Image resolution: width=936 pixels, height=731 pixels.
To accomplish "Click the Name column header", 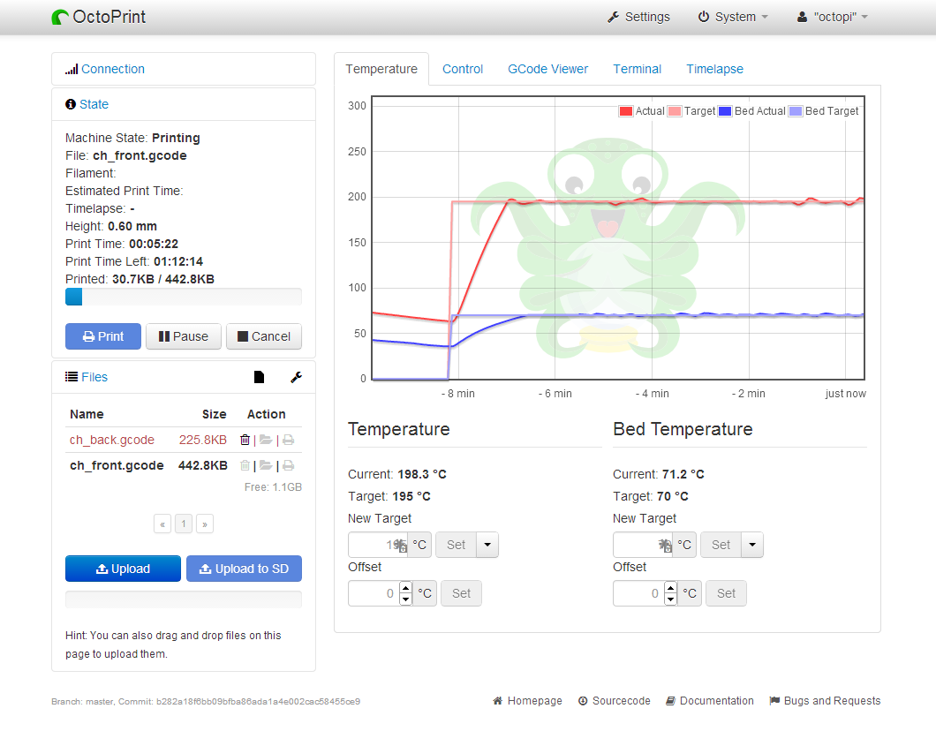I will pyautogui.click(x=87, y=414).
